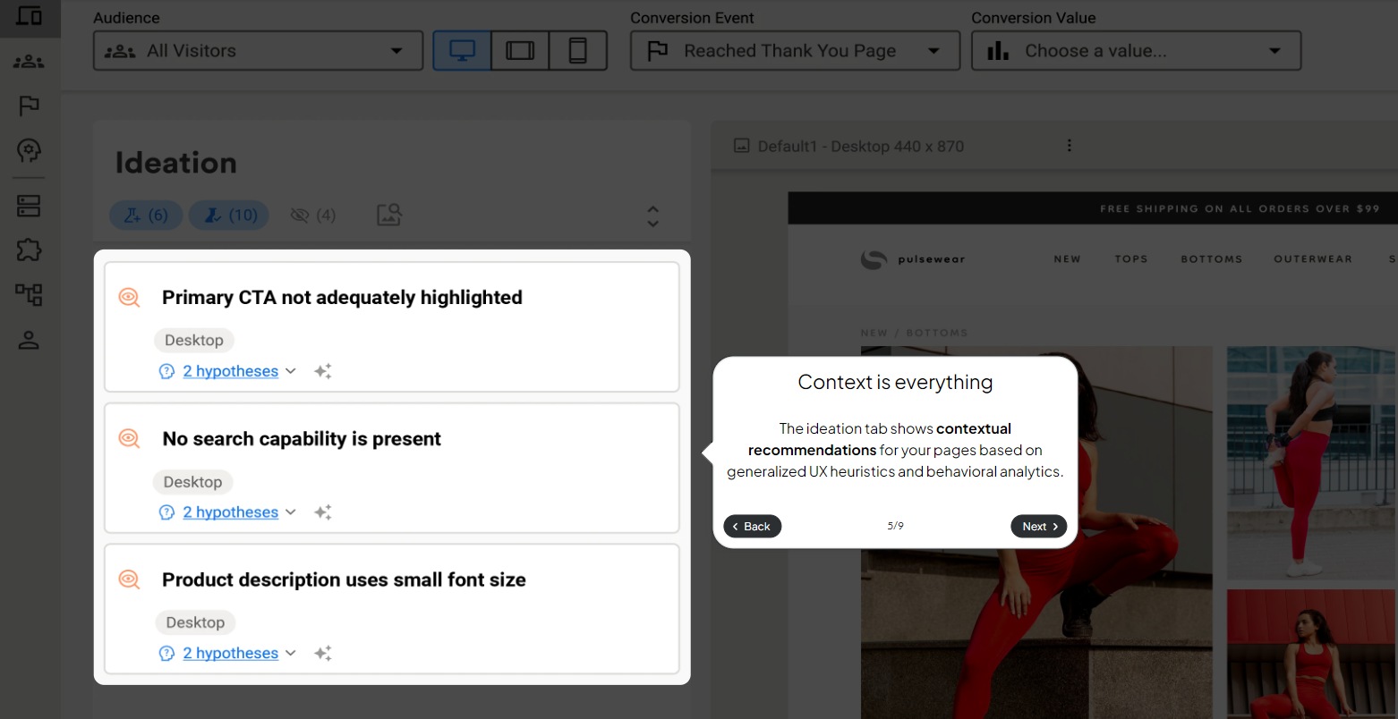The width and height of the screenshot is (1398, 719).
Task: Open three-dot menu next to Default1 Desktop
Action: (1069, 146)
